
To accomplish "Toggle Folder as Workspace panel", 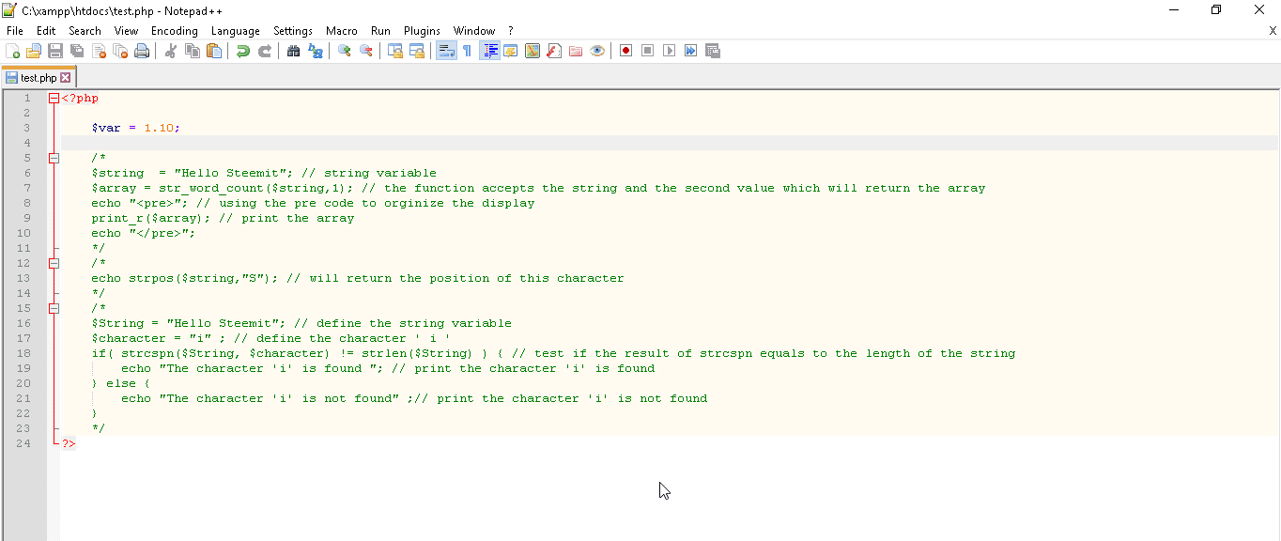I will 576,51.
